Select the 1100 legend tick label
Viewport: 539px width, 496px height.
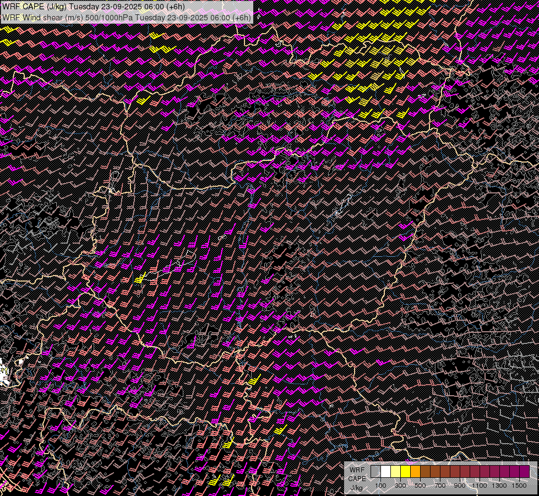click(479, 486)
